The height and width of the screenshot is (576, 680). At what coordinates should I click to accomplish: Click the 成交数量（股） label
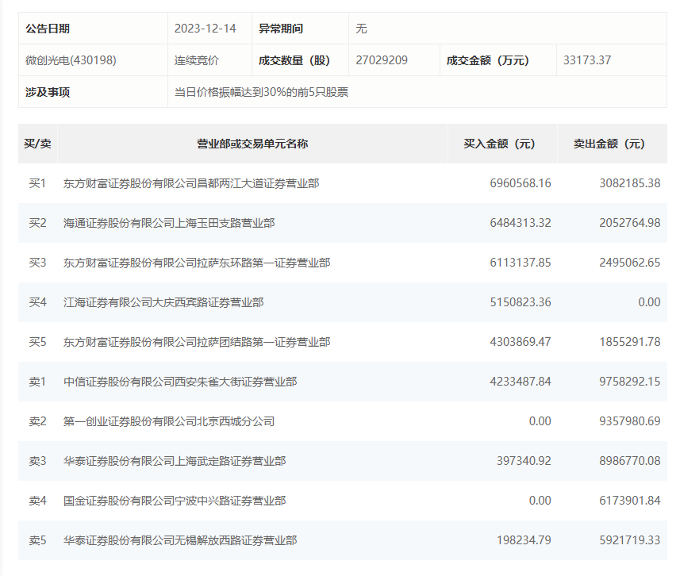pos(294,60)
